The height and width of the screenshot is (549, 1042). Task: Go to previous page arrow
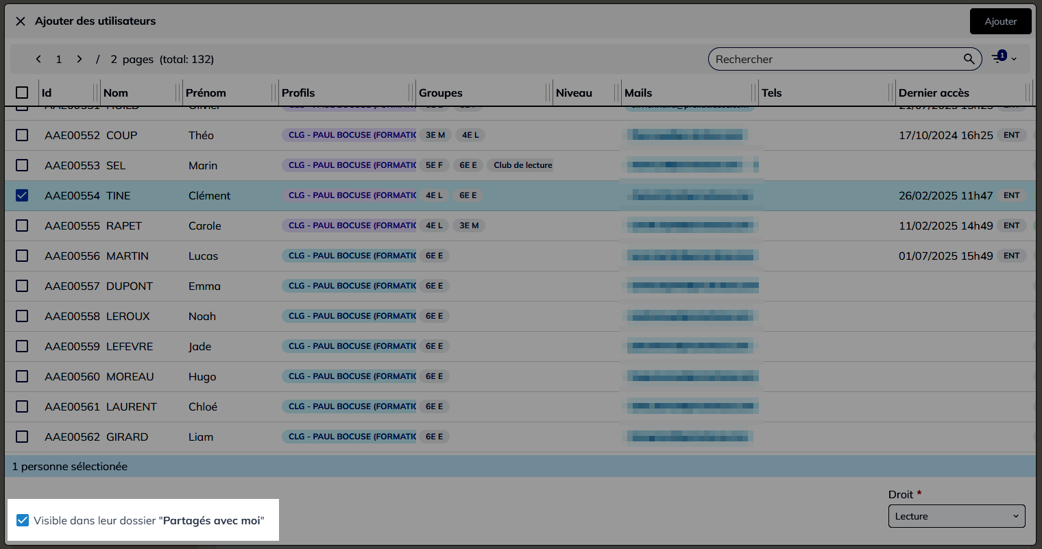tap(38, 59)
